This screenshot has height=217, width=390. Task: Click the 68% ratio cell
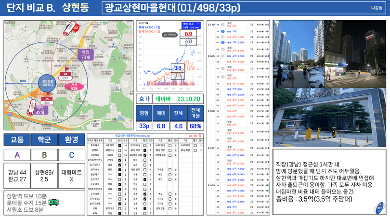pos(195,126)
